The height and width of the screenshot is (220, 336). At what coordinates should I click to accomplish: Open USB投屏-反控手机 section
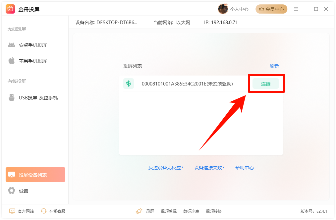pos(38,98)
